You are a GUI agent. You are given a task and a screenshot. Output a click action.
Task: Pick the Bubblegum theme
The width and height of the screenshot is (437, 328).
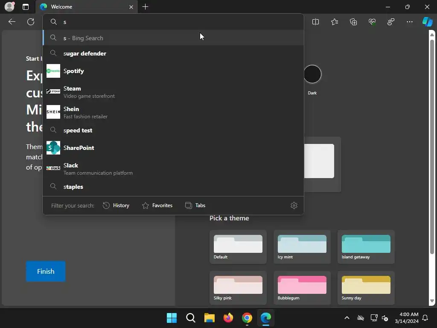click(x=302, y=288)
